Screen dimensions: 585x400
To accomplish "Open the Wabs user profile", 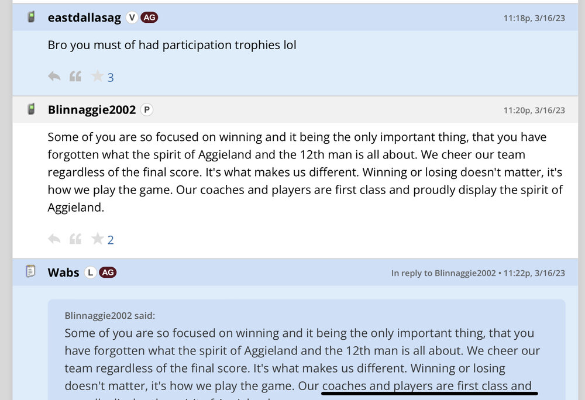I will (x=63, y=272).
